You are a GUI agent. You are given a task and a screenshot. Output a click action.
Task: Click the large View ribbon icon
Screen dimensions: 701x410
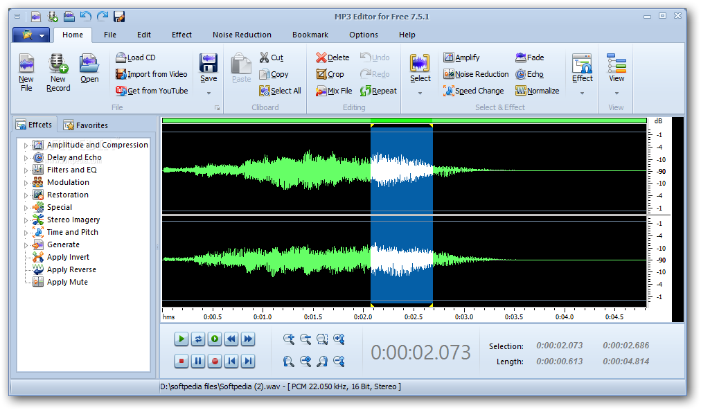click(616, 63)
